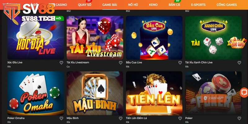This screenshot has width=248, height=124.
Task: Click the Chơi Ngay play button on Poker
Action: coord(214,98)
